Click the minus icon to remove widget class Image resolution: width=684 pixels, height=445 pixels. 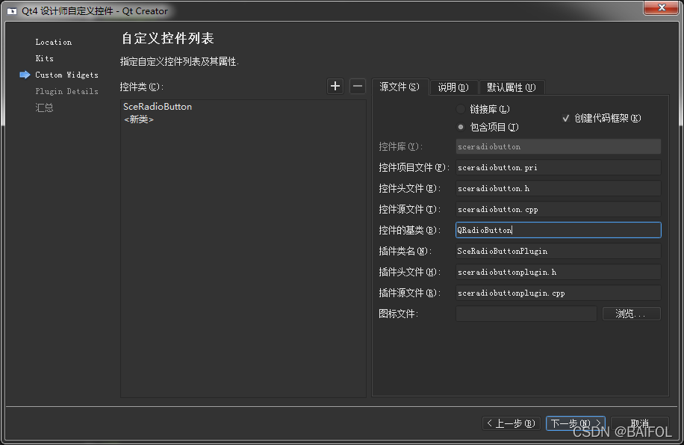click(357, 87)
